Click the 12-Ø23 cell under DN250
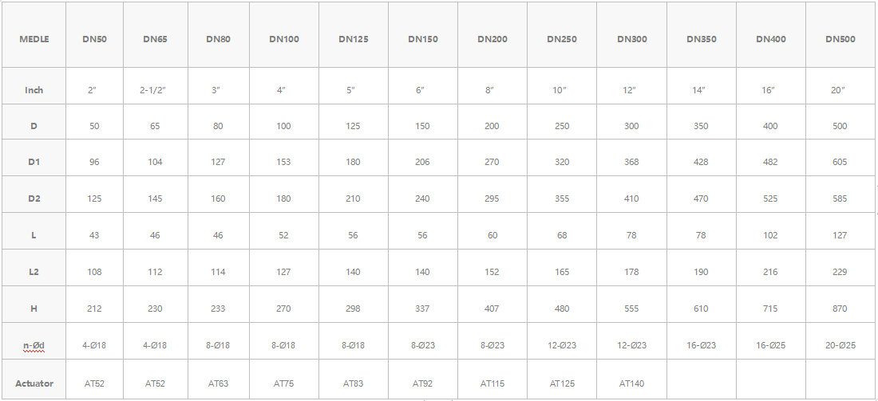878x401 pixels. [562, 345]
